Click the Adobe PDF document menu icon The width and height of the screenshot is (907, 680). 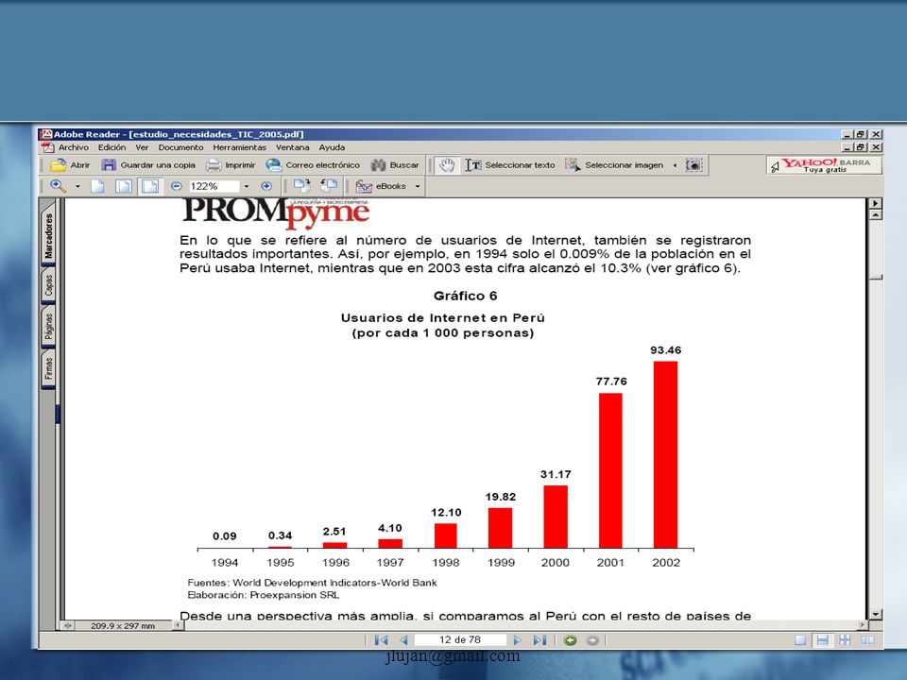[48, 147]
